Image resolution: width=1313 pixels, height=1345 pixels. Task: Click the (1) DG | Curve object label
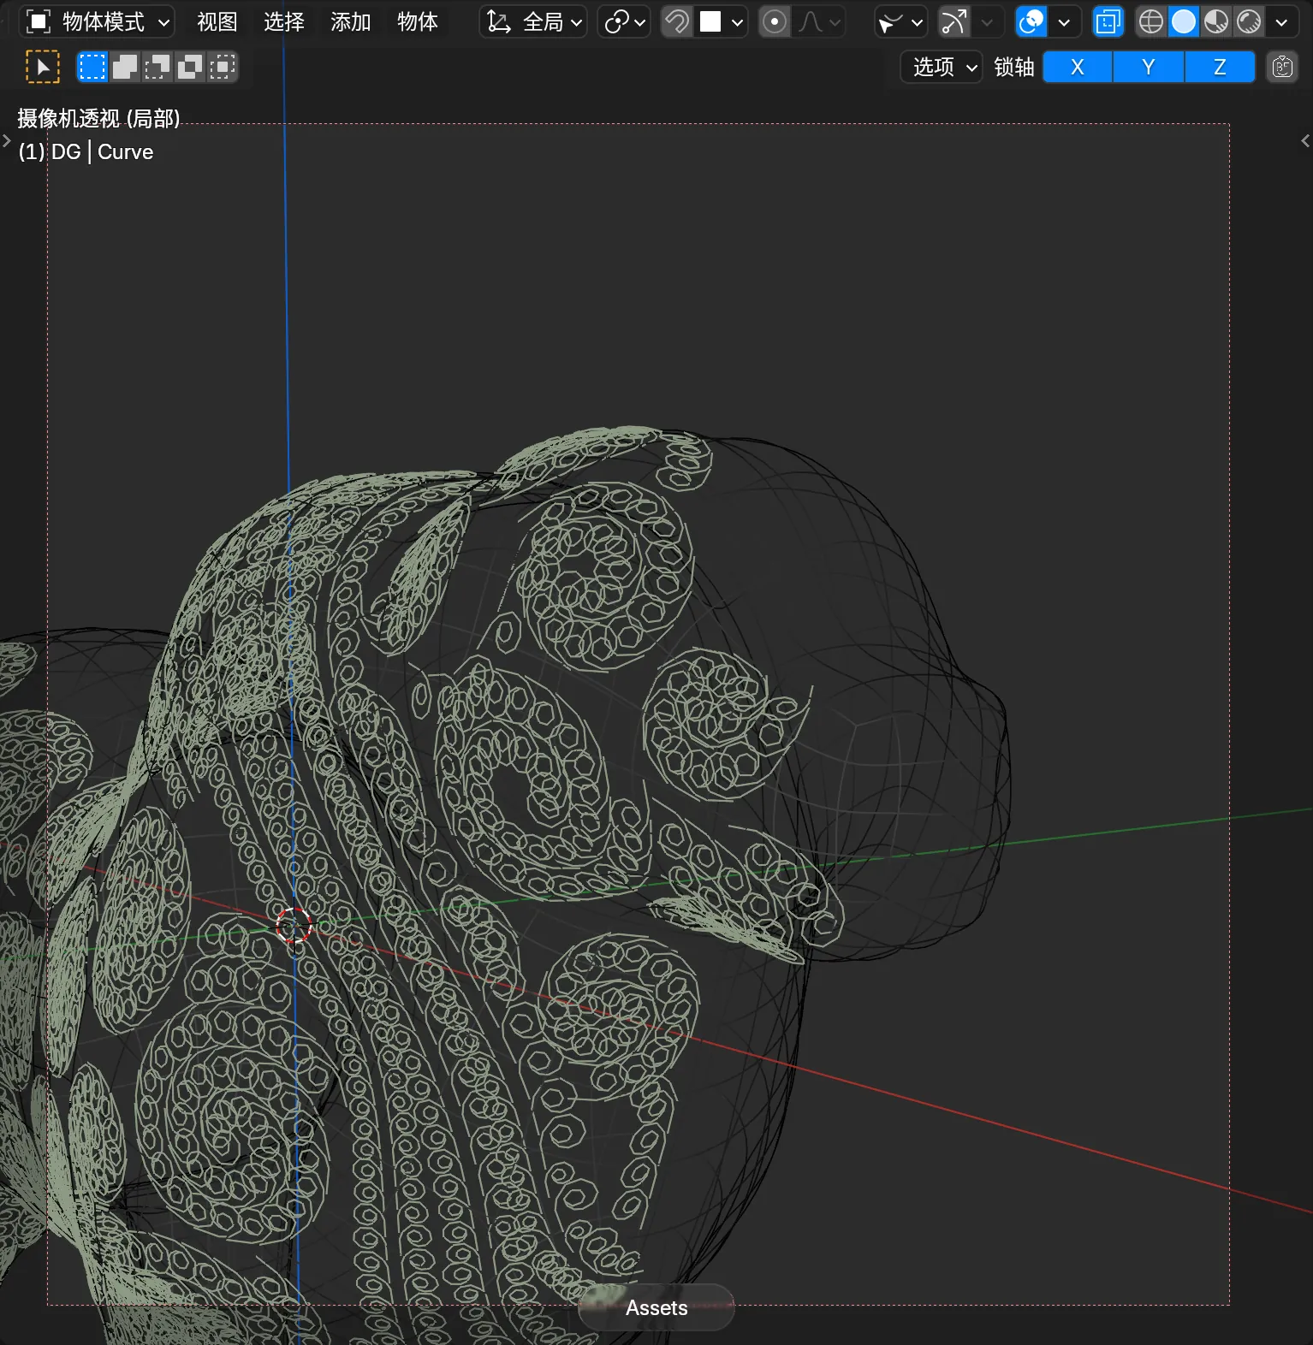click(86, 151)
